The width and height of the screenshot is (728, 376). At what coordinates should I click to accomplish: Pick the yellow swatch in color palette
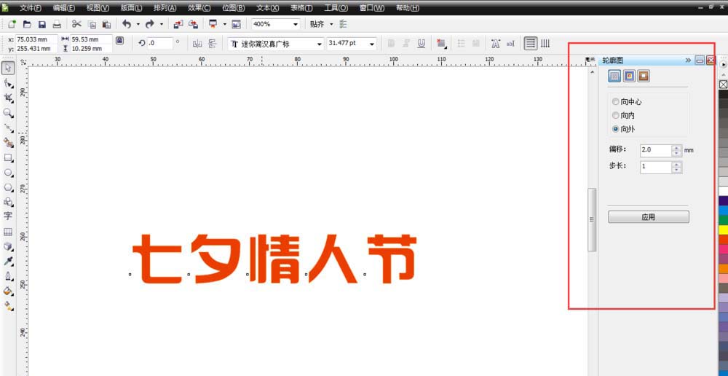[723, 230]
